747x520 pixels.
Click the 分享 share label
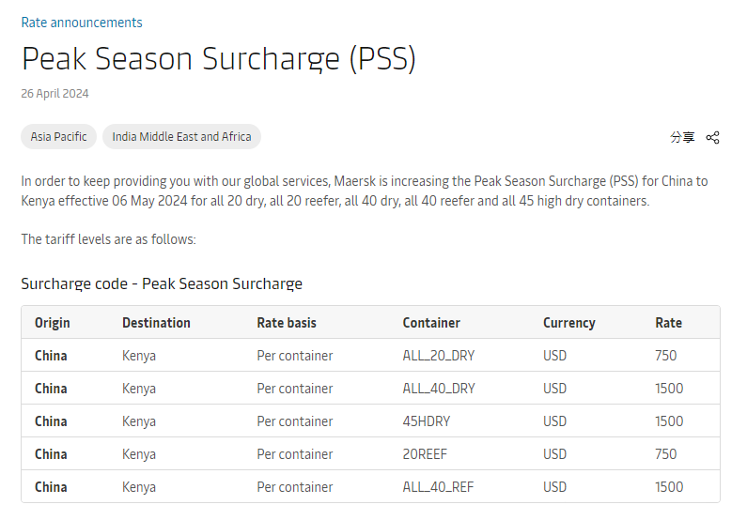point(682,137)
